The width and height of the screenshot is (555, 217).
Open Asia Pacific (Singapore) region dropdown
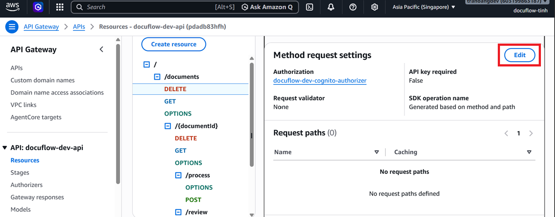point(424,7)
